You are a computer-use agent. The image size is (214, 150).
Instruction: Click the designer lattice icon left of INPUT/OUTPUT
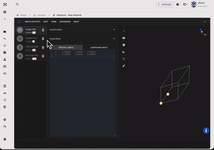(19, 22)
